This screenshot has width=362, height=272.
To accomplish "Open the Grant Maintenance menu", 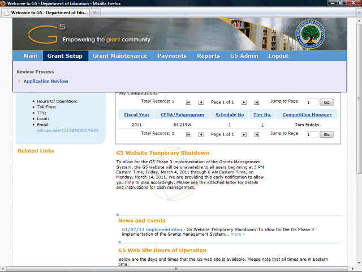I will tap(120, 56).
